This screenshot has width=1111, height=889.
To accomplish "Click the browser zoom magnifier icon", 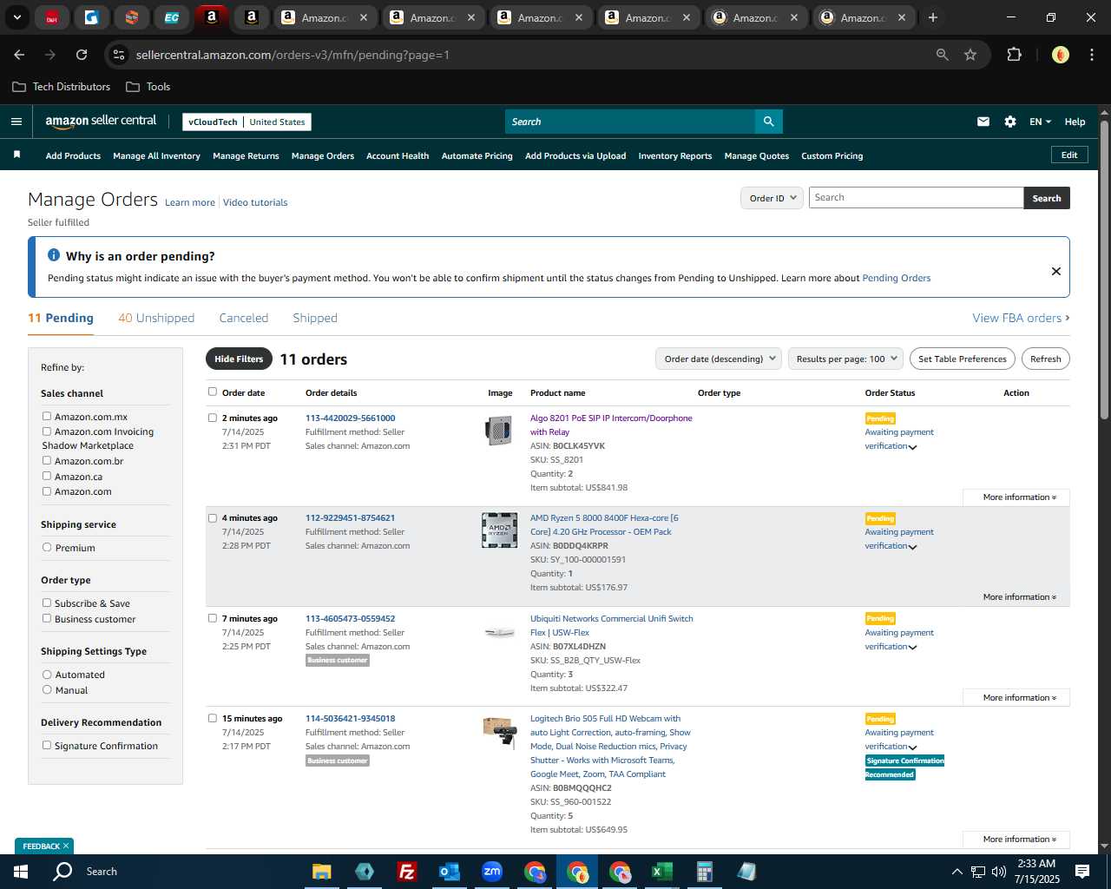I will tap(943, 55).
